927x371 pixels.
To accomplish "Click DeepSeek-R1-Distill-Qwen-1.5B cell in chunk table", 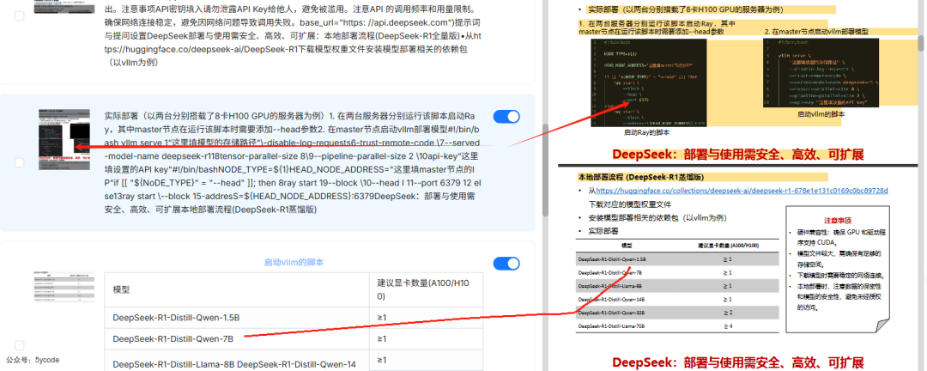I will pyautogui.click(x=237, y=318).
